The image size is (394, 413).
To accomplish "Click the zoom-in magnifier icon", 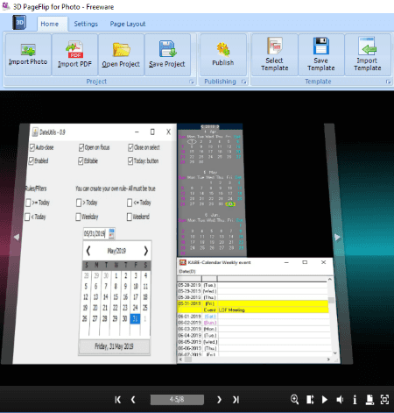I will [x=294, y=399].
